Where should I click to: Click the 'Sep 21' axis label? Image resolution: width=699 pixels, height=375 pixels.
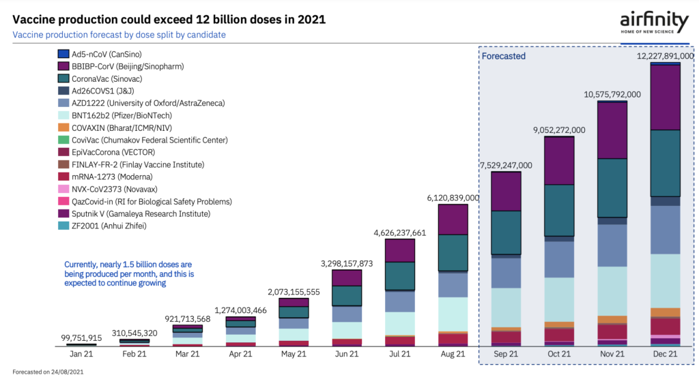(x=506, y=354)
